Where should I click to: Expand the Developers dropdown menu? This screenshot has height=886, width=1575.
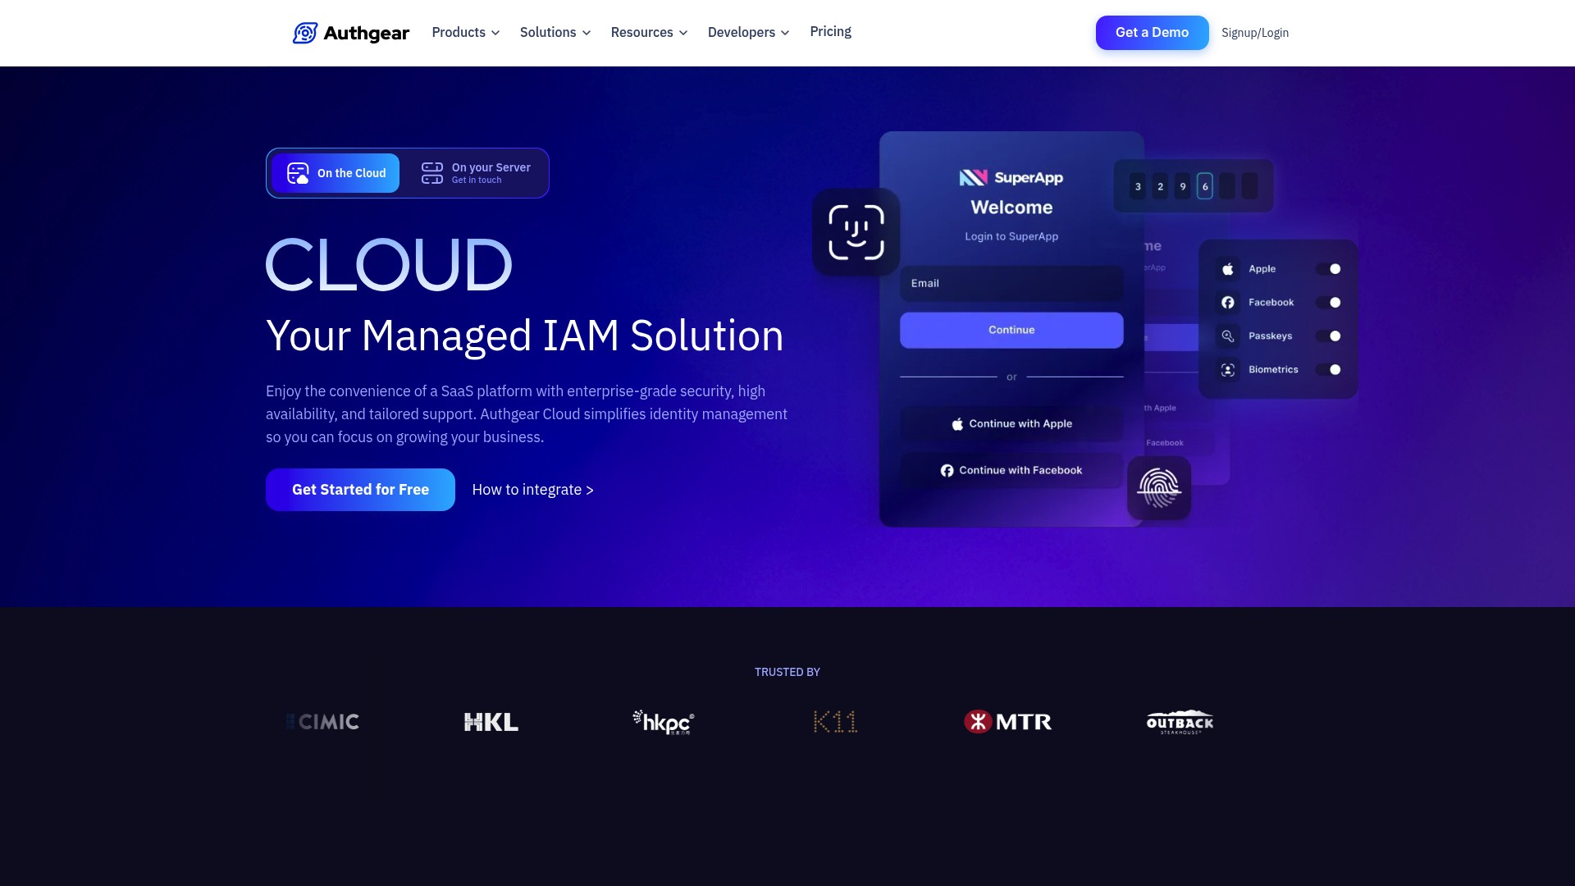pos(749,33)
